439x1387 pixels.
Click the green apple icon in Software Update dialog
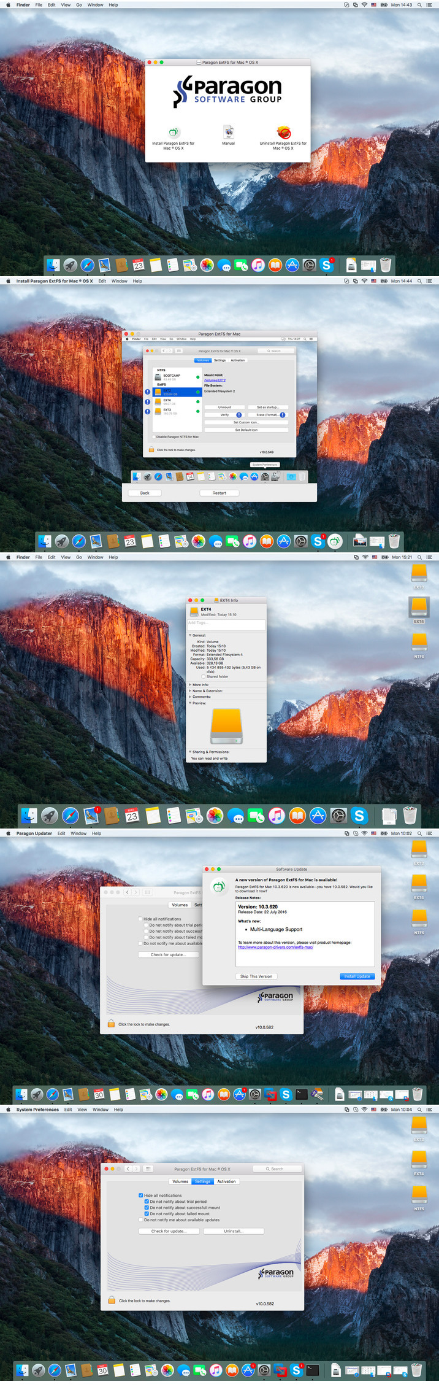[x=218, y=886]
